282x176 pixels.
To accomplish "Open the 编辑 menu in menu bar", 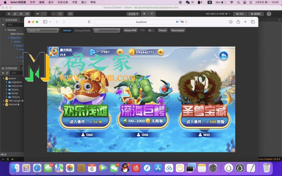I will point(42,2).
